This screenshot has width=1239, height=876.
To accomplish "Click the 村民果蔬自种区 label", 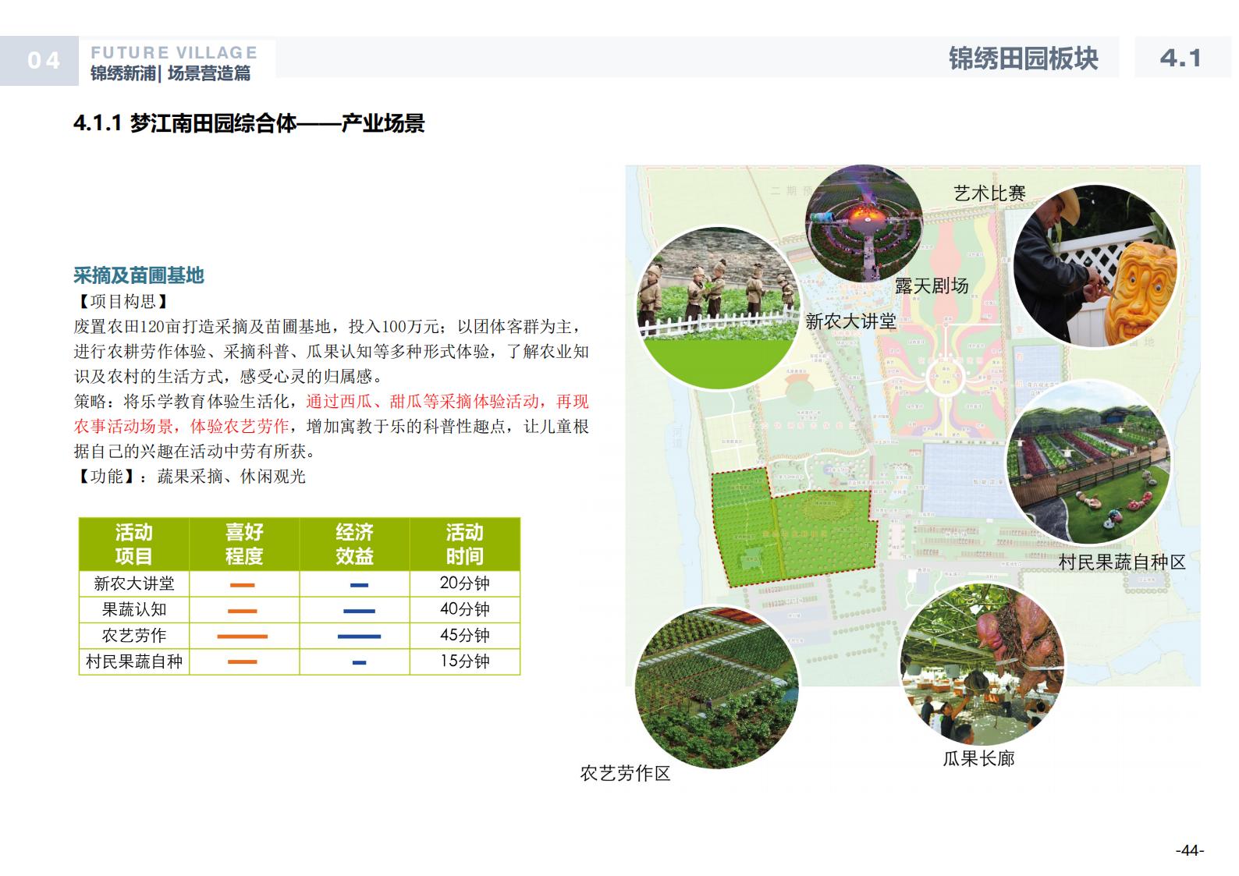I will coord(1121,562).
